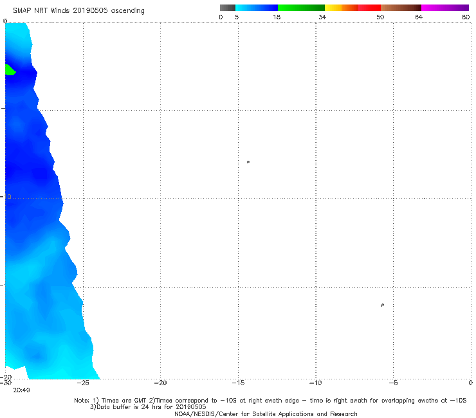Click the color bar label "64"
Viewport: 476px width, 418px height.
click(x=419, y=17)
